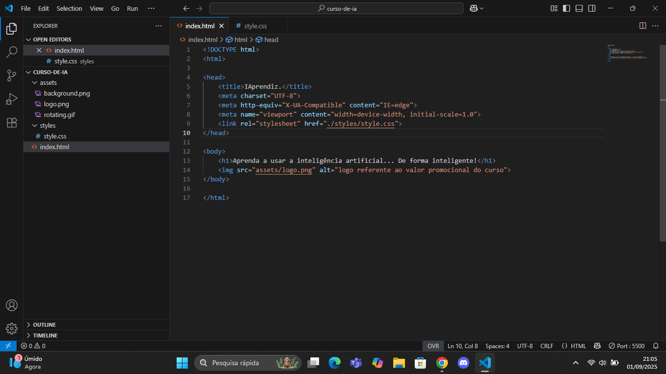Go back with the navigation arrow
Screen dimensions: 666x374
point(186,8)
